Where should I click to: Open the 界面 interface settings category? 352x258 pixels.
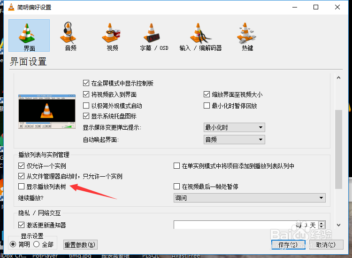click(29, 36)
